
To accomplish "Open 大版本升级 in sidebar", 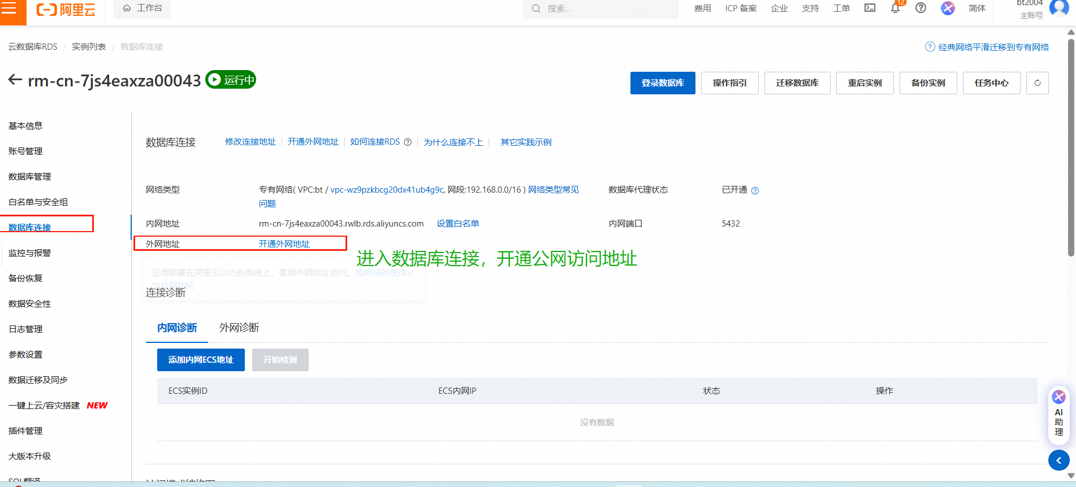I will coord(30,456).
